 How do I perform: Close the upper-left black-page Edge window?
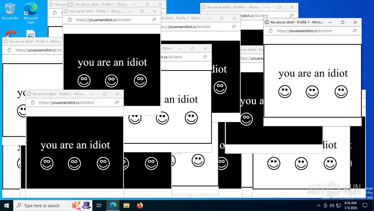coord(155,11)
